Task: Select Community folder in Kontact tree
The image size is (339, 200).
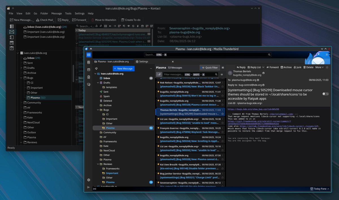Action: click(34, 103)
